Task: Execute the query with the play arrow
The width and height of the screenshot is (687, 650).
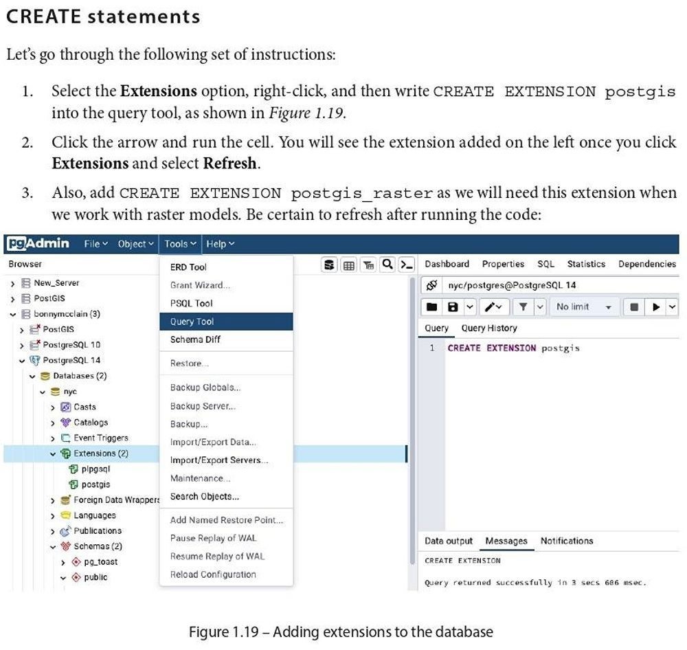Action: pyautogui.click(x=656, y=307)
